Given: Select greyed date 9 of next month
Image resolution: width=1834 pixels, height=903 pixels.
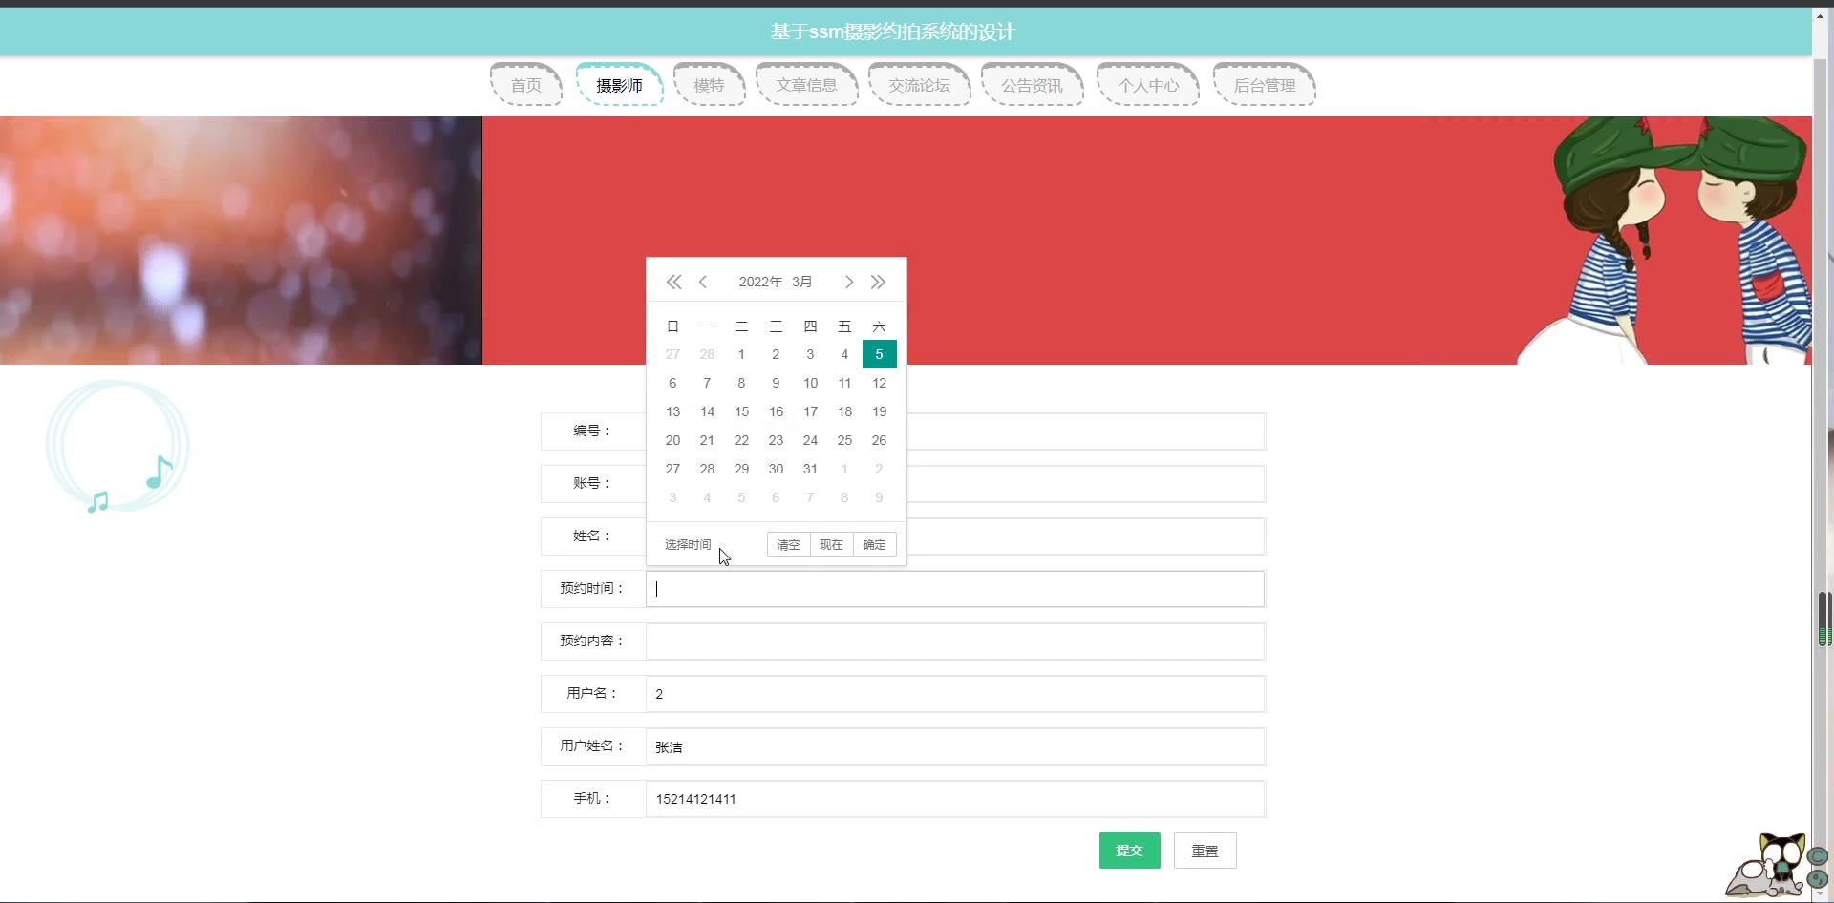Looking at the screenshot, I should click(879, 497).
